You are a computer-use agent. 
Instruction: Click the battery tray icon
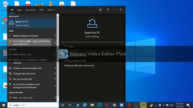pos(167,105)
